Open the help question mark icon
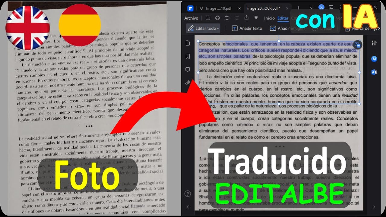Viewport: 386px width, 217px height. click(188, 193)
